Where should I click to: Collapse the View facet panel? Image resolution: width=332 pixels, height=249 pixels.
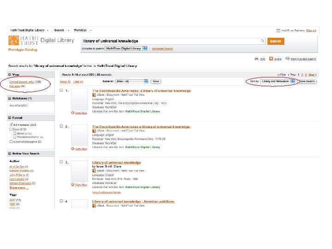pyautogui.click(x=10, y=75)
